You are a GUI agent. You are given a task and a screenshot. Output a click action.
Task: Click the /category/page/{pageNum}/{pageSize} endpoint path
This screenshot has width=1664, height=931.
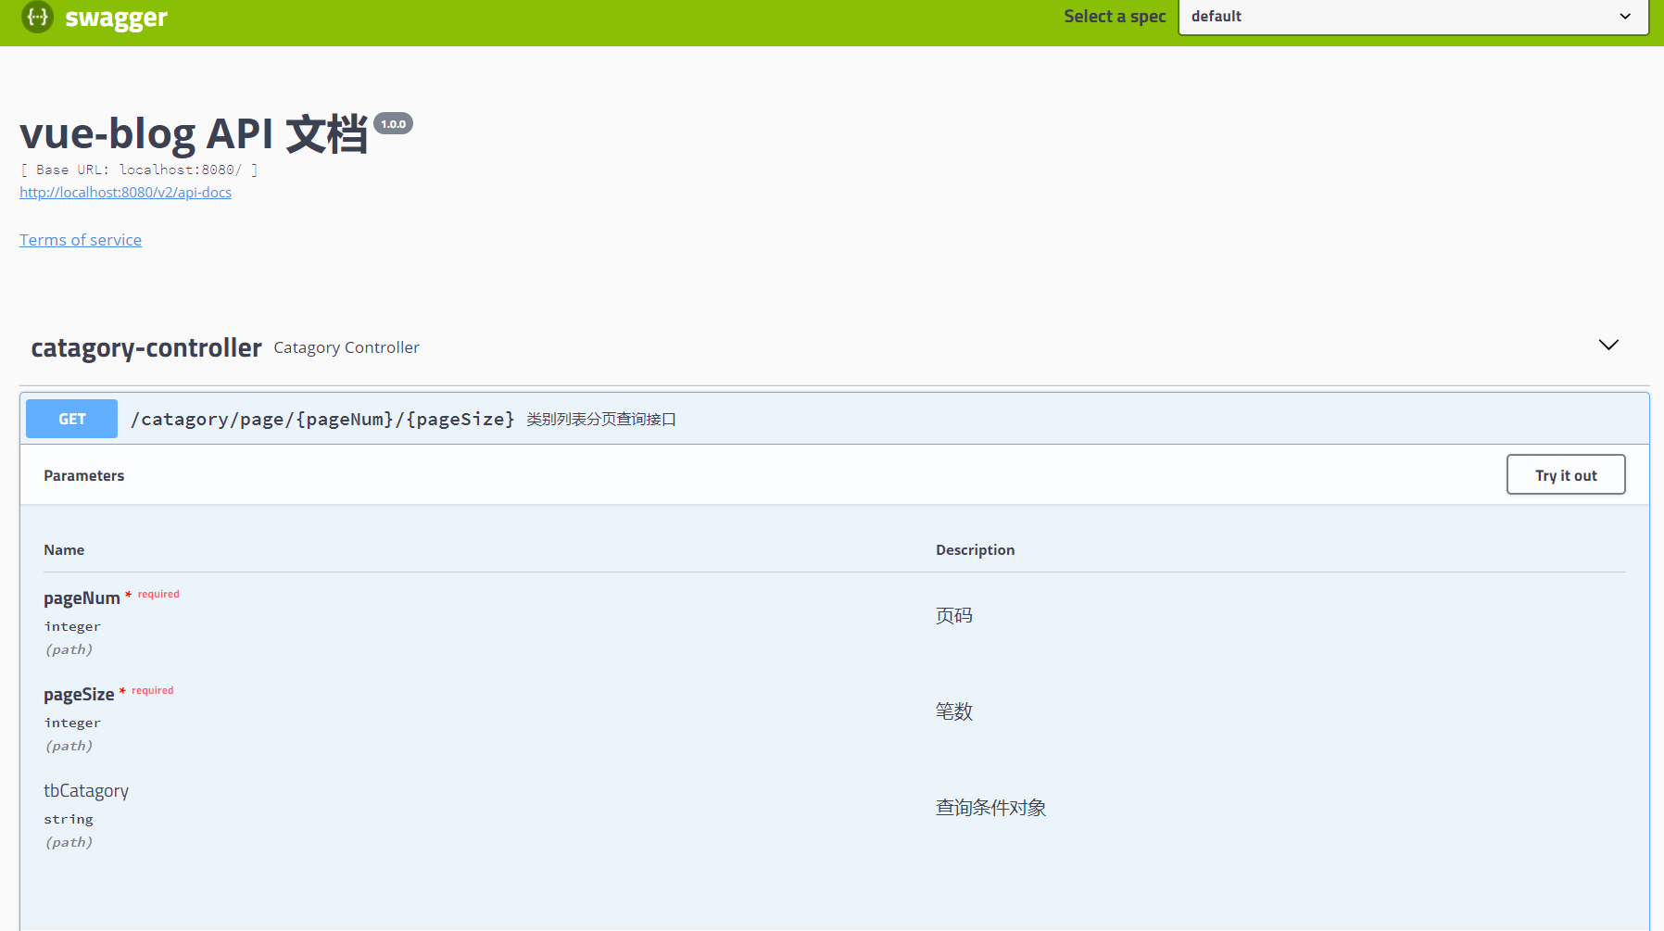[x=322, y=419]
